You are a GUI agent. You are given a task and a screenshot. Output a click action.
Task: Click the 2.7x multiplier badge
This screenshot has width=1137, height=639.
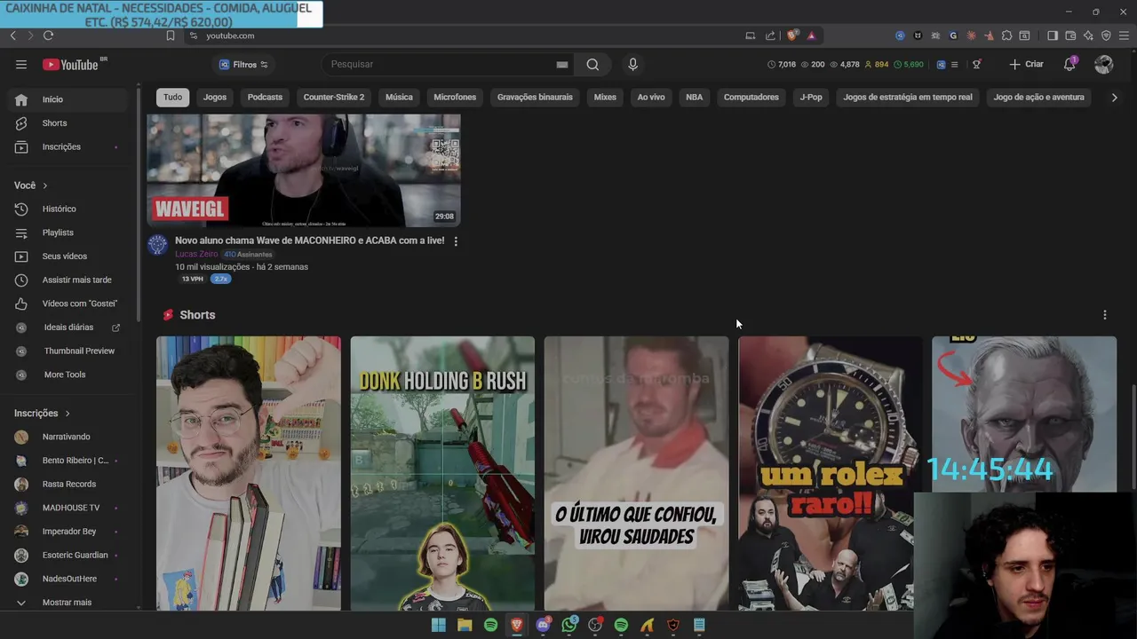click(220, 279)
